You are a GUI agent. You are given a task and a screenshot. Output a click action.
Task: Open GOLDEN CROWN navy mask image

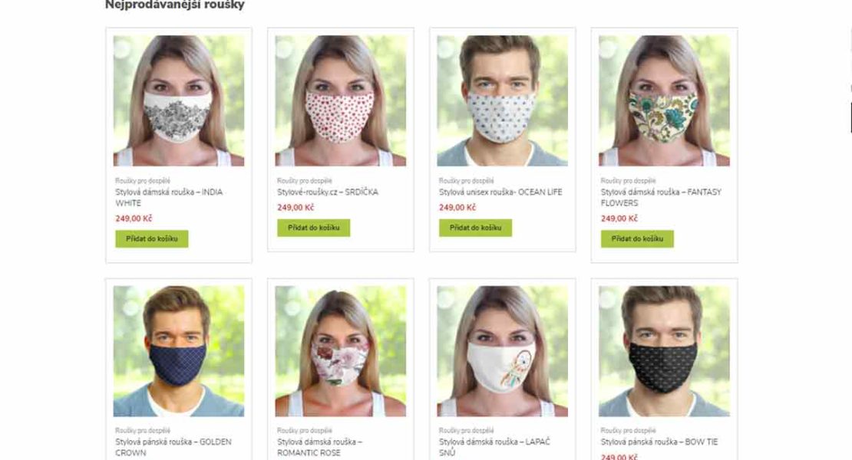pos(179,351)
